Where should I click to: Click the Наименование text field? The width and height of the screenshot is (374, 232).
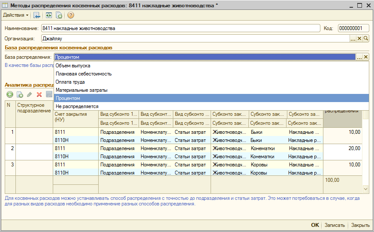[x=180, y=28]
